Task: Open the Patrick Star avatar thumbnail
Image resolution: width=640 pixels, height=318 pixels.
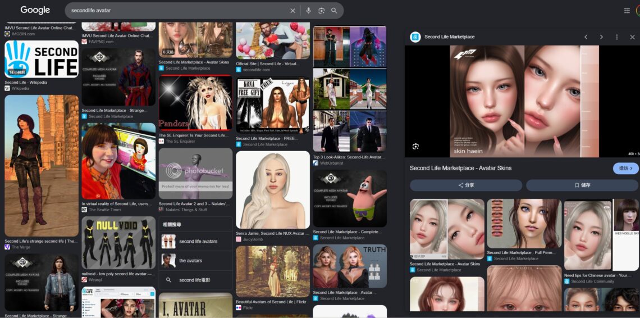Action: click(x=350, y=199)
